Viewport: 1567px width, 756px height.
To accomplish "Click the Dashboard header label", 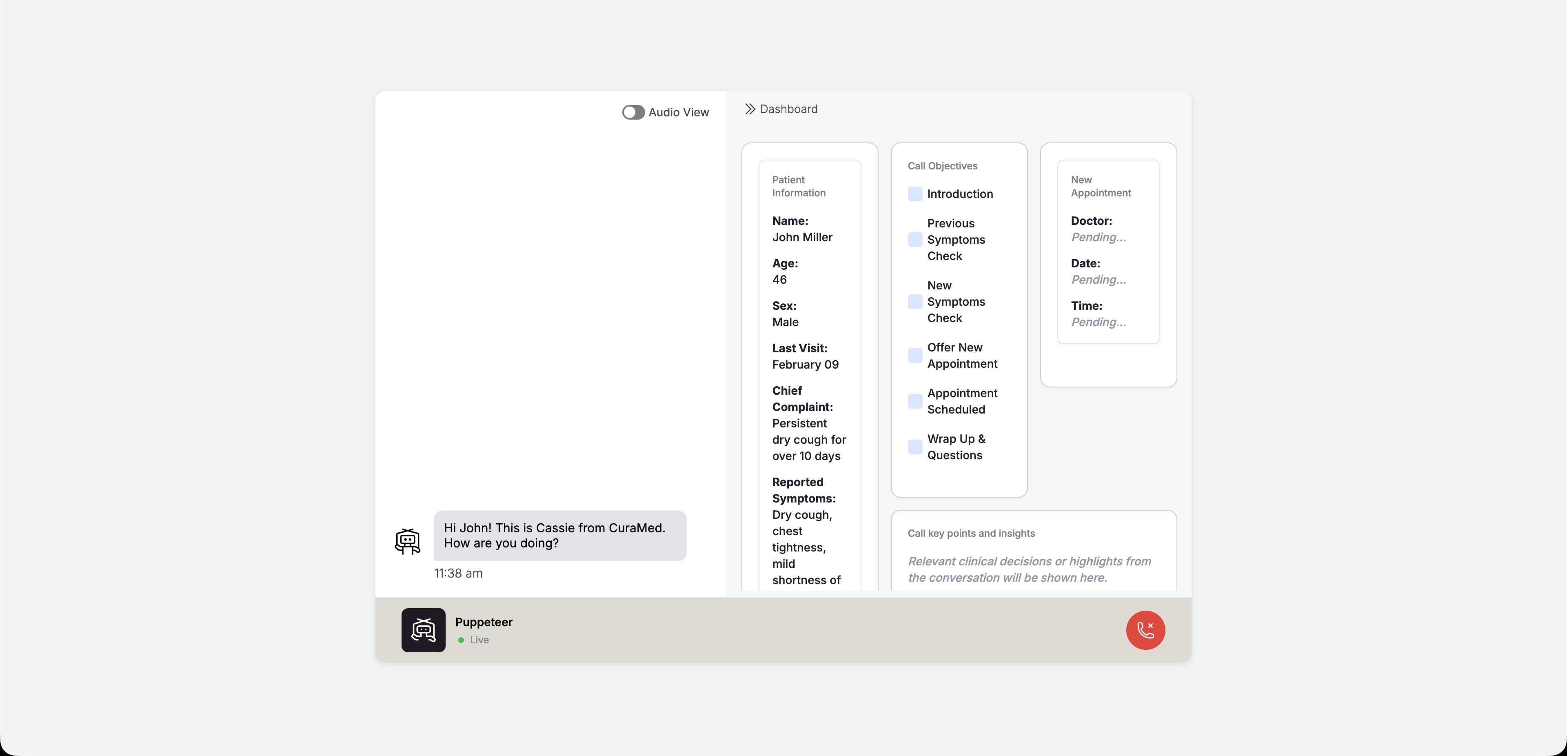I will tap(788, 109).
